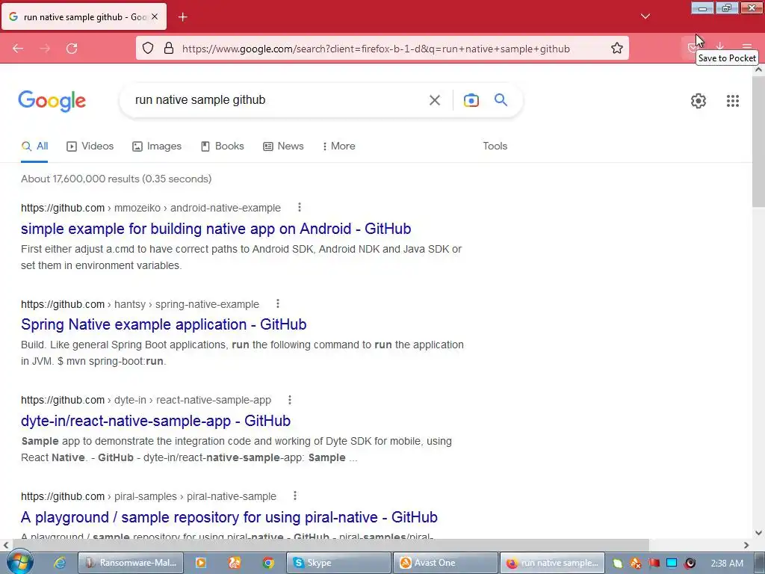Click the Firefox back arrow button
Viewport: 765px width, 574px height.
18,49
